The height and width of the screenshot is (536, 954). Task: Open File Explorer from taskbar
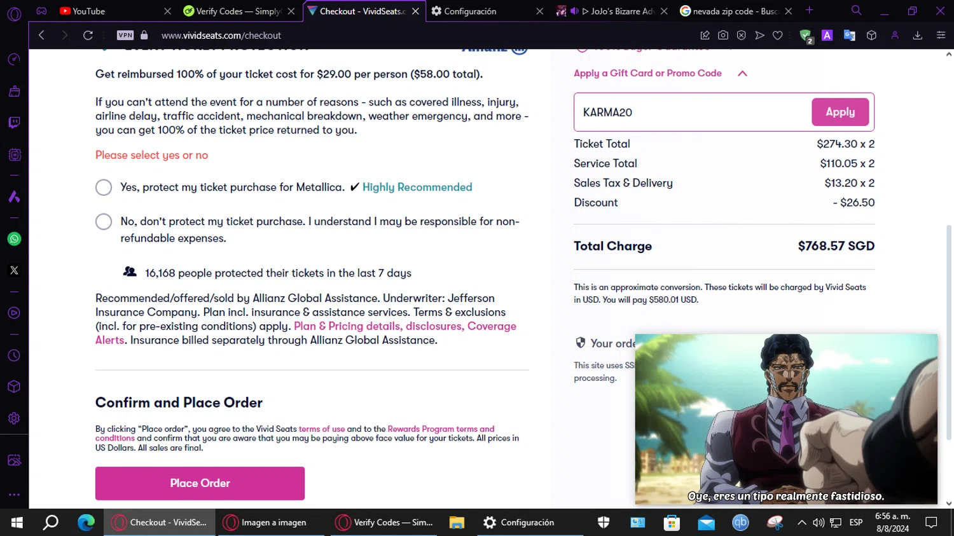click(x=457, y=523)
